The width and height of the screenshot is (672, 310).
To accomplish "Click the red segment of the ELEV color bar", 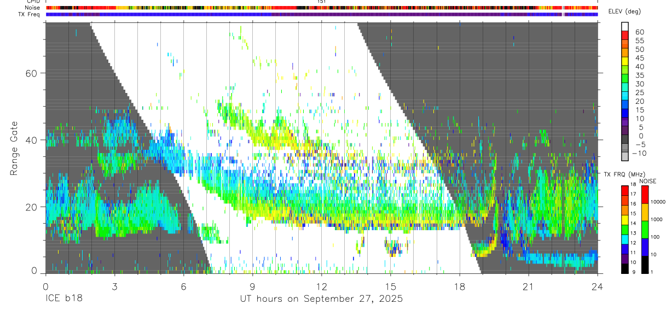I will point(625,35).
